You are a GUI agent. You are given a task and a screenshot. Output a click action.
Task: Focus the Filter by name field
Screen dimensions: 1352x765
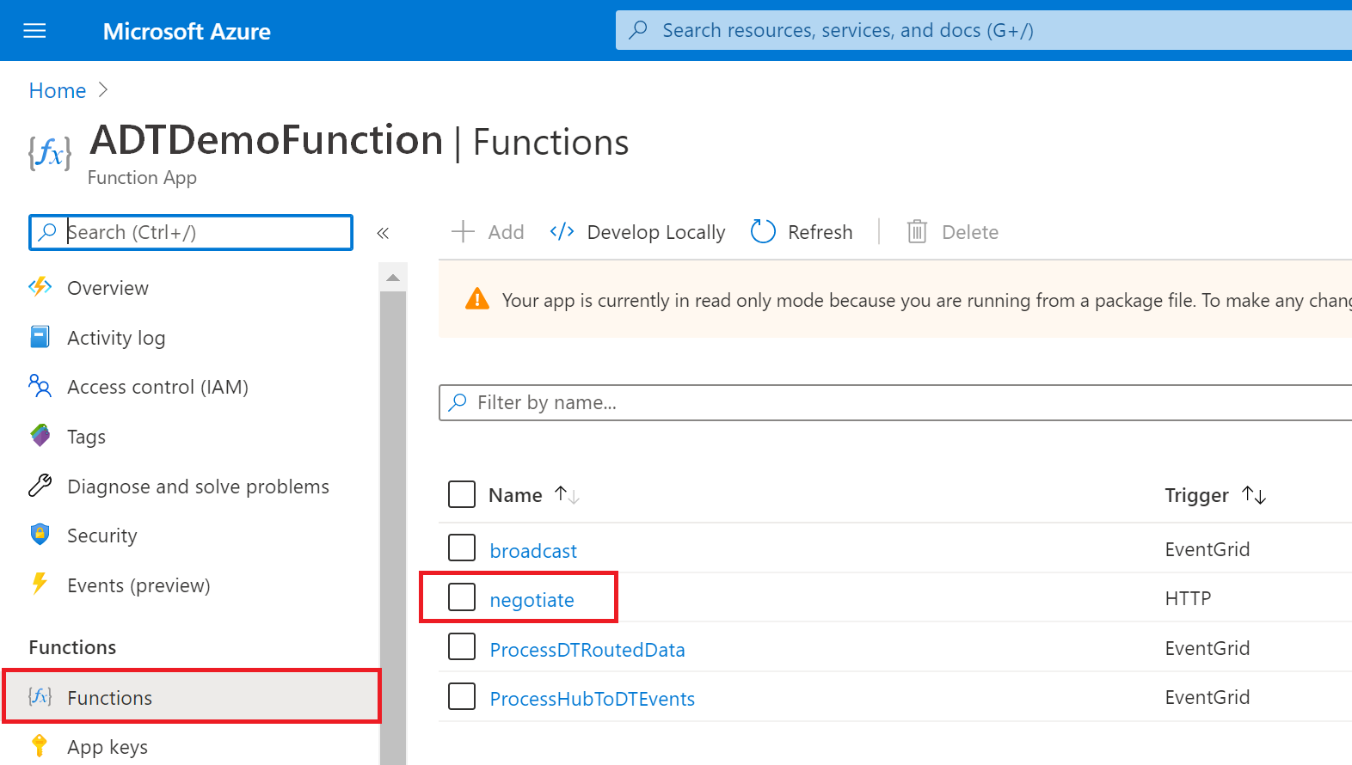[895, 402]
